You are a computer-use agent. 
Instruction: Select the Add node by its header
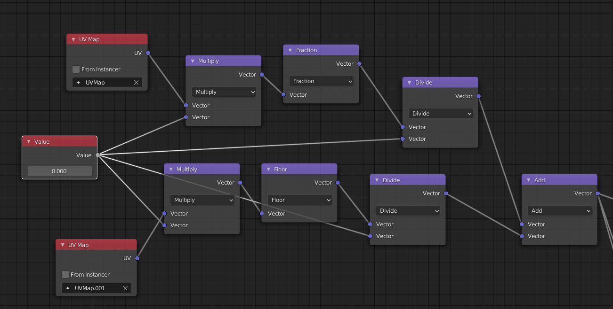click(559, 180)
